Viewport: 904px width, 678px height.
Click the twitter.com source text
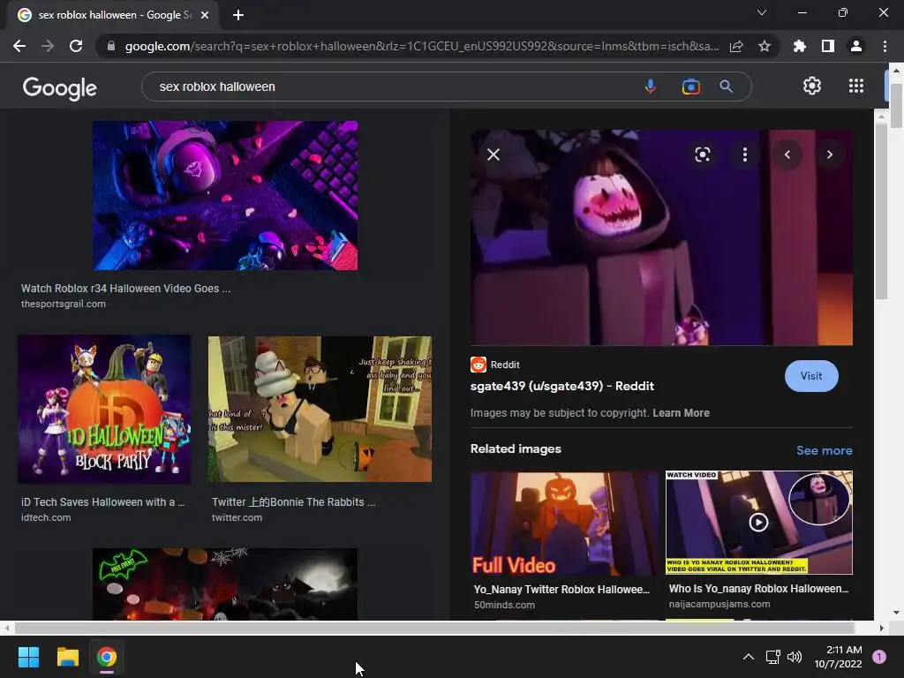point(237,517)
